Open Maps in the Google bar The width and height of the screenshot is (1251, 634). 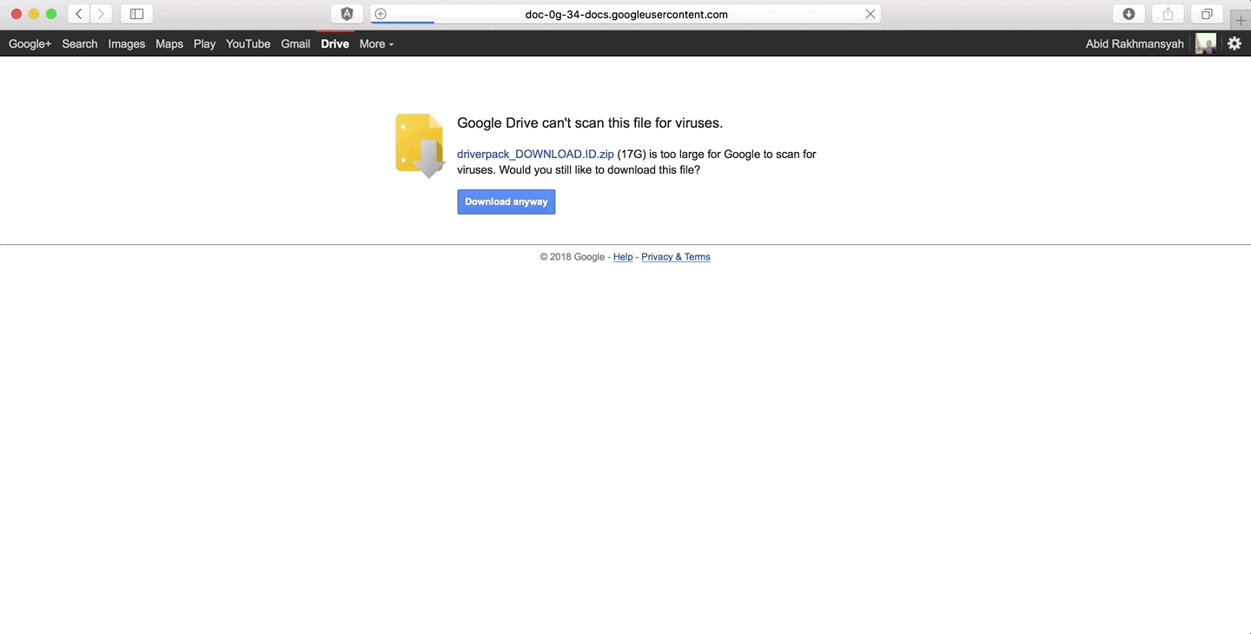click(x=169, y=43)
